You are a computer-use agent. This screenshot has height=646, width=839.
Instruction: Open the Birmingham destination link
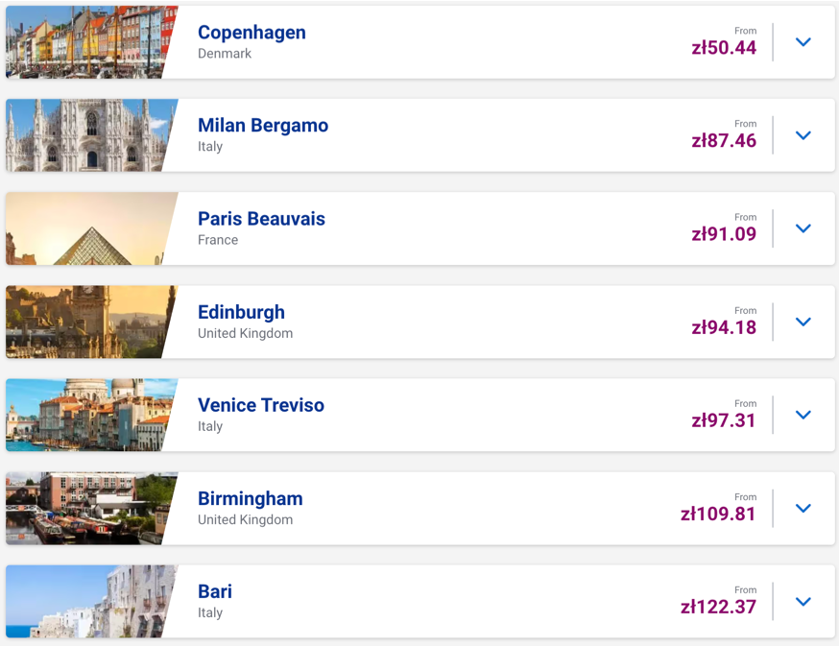click(x=250, y=498)
